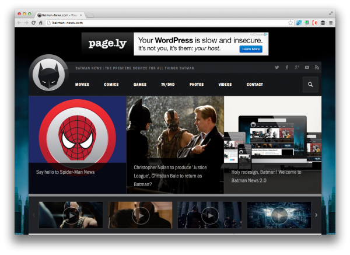Screen dimensions: 350x255
Task: Open the Chrome hamburger menu
Action: point(331,23)
